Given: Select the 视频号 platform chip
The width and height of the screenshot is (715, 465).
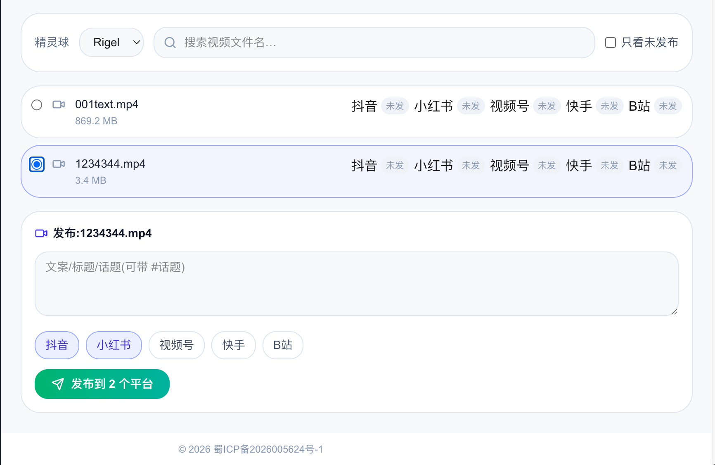Looking at the screenshot, I should coord(177,345).
